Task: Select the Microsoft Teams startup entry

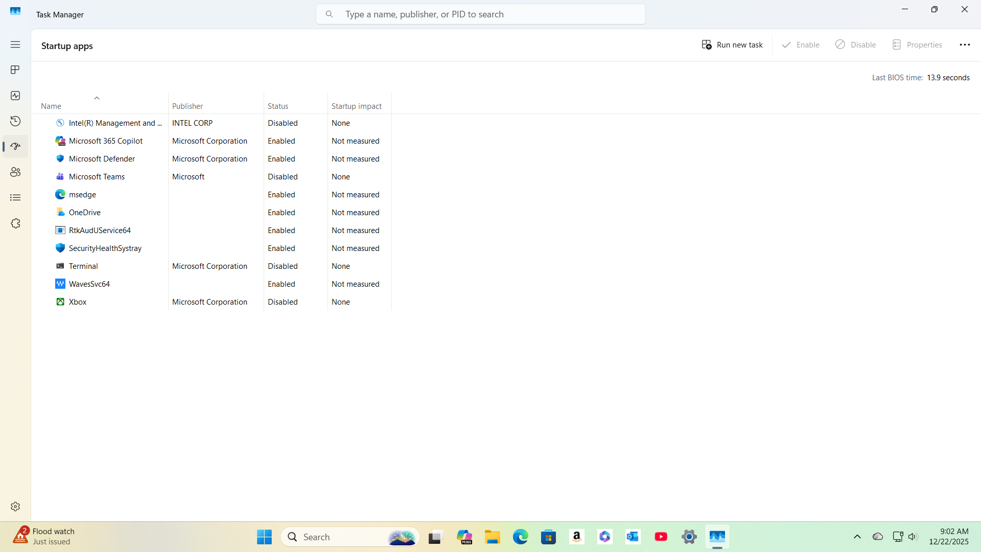Action: [x=97, y=177]
